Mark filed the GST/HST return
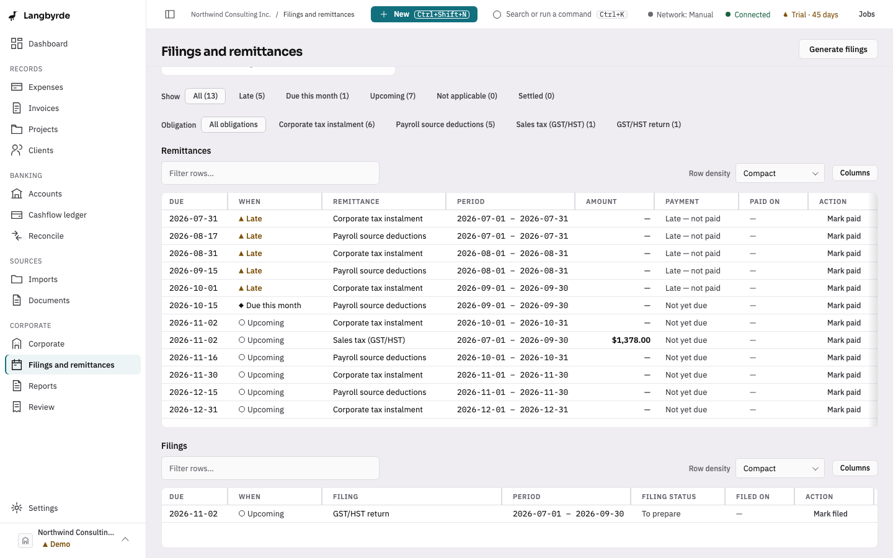 click(x=830, y=514)
